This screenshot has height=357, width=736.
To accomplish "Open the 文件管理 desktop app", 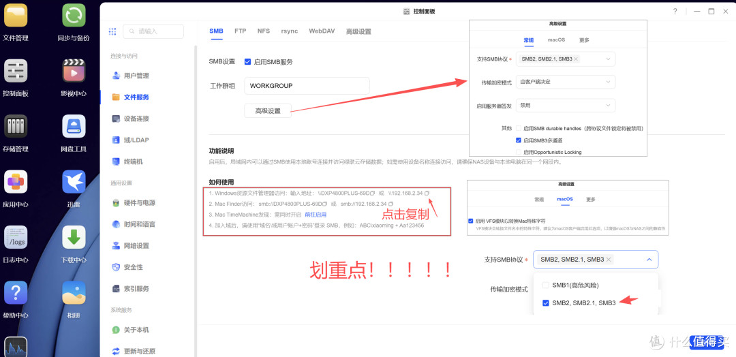I will point(16,16).
